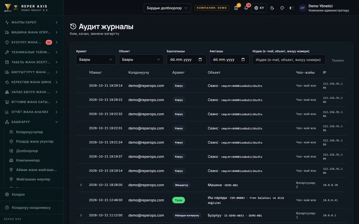359x224 pixels.
Task: Collapse the БАШКАРУУ sidebar section
Action: 32,122
